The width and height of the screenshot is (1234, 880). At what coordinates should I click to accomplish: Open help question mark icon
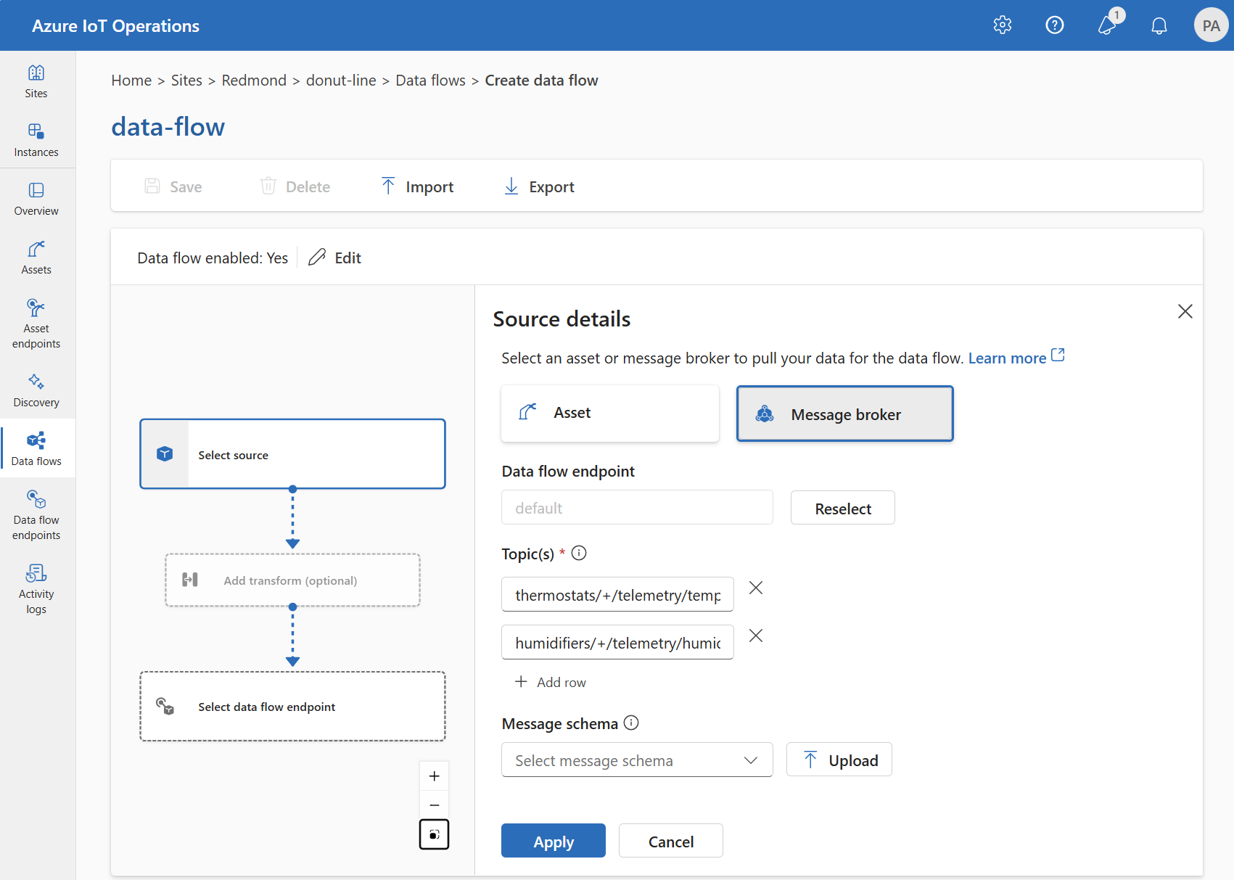pyautogui.click(x=1055, y=25)
